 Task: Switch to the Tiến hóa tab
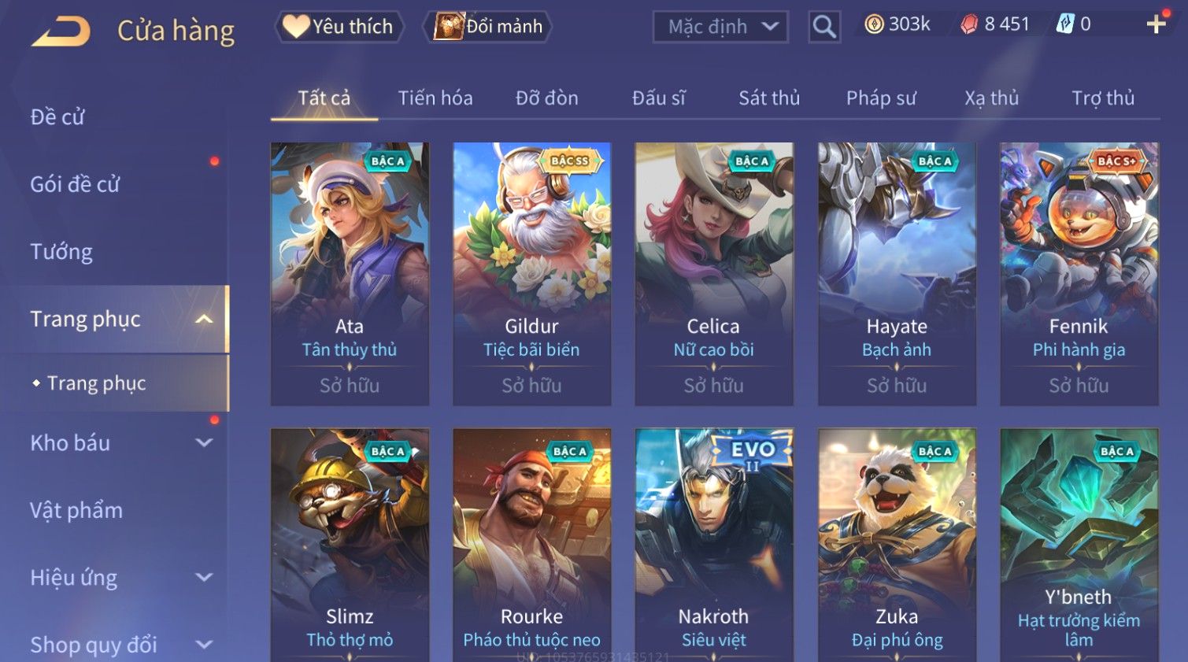coord(435,98)
